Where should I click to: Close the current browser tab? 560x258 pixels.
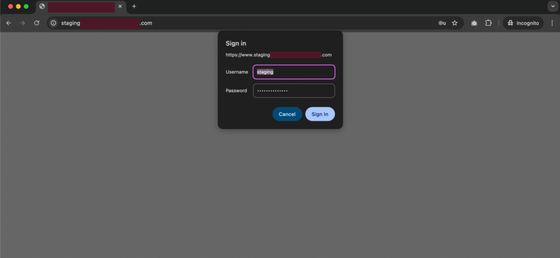click(120, 7)
